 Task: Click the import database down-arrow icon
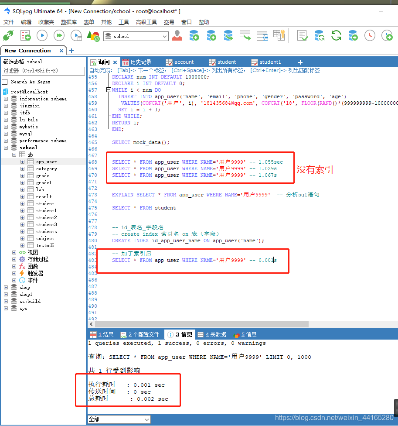194,36
